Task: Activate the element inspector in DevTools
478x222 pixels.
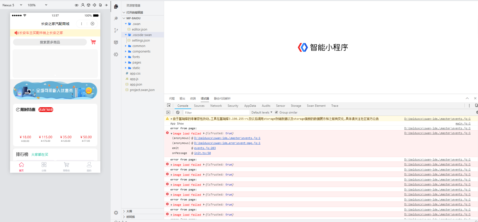Action: [169, 105]
